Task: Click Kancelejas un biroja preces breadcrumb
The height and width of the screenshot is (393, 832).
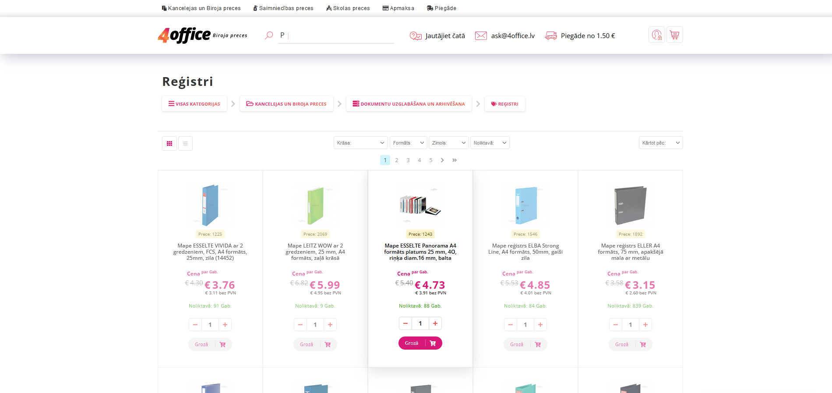Action: (x=286, y=104)
